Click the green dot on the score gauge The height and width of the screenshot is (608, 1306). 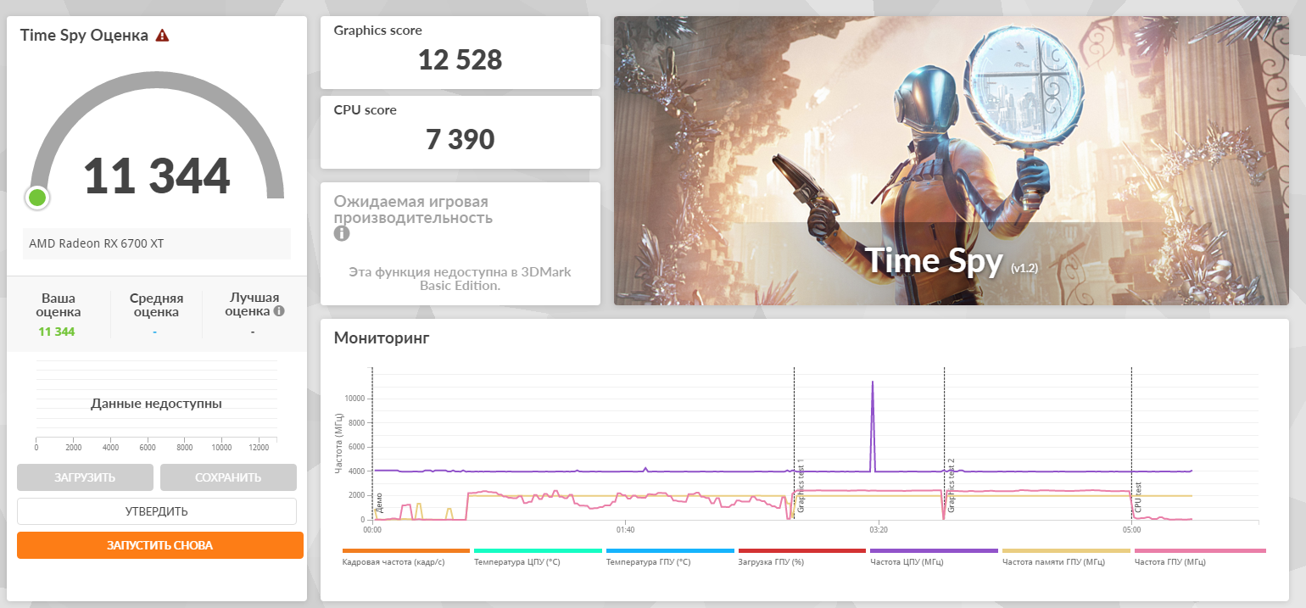pos(37,198)
